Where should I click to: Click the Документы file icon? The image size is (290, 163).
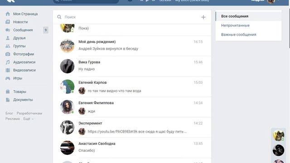tap(8, 100)
